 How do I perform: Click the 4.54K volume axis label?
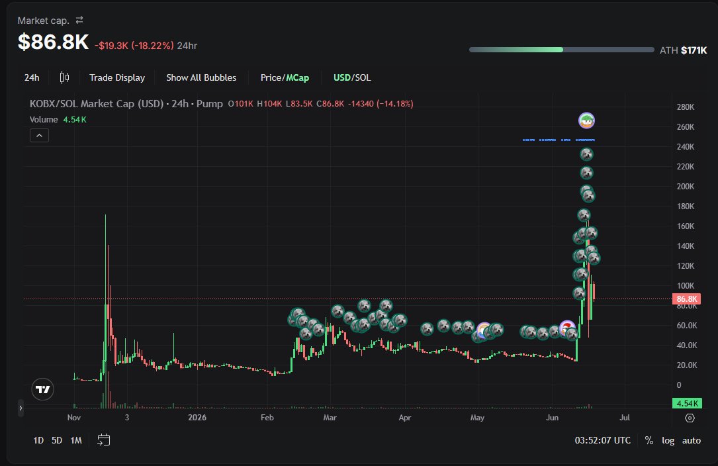pyautogui.click(x=687, y=403)
